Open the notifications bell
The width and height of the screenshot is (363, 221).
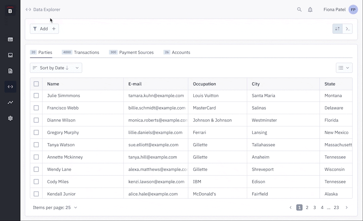pos(310,10)
